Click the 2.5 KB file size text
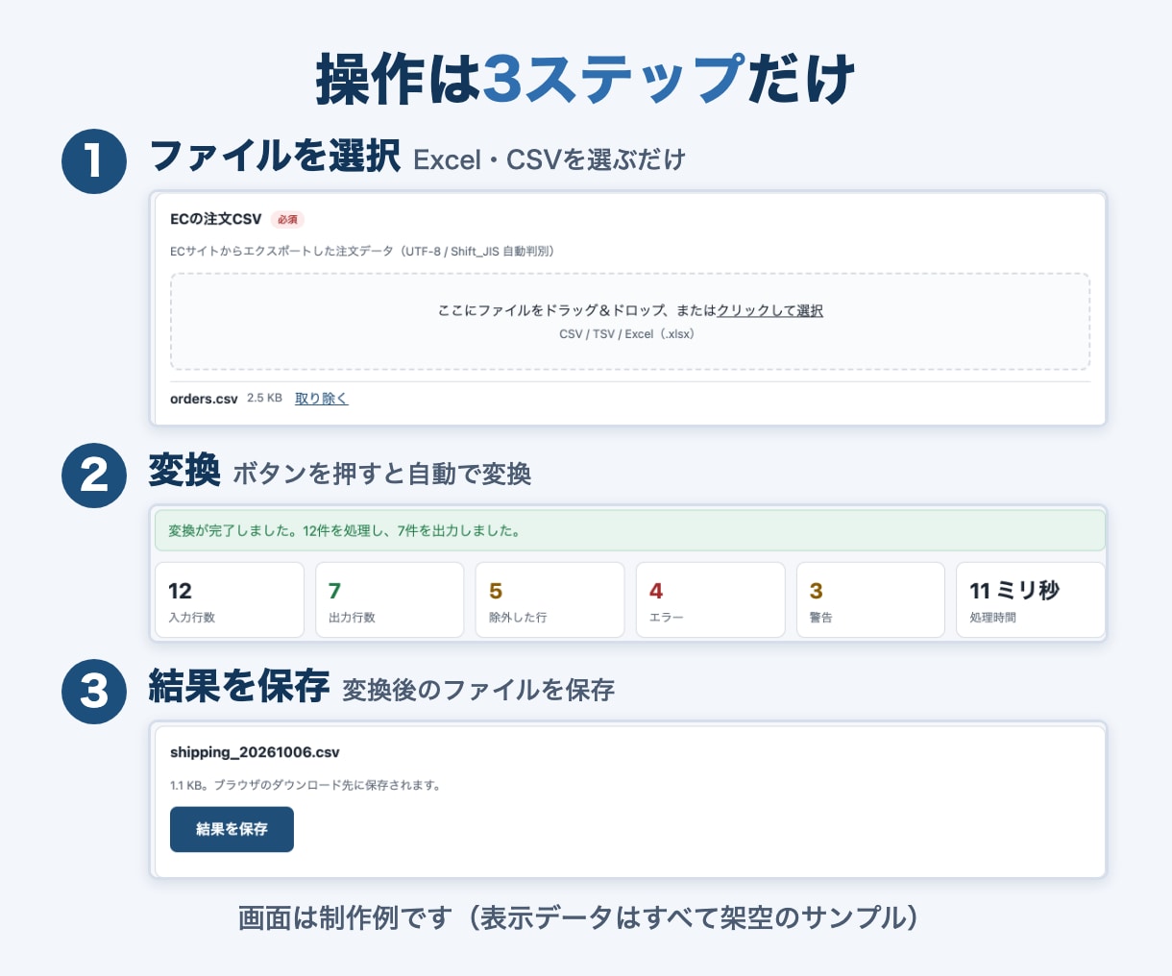This screenshot has width=1172, height=976. click(x=264, y=398)
